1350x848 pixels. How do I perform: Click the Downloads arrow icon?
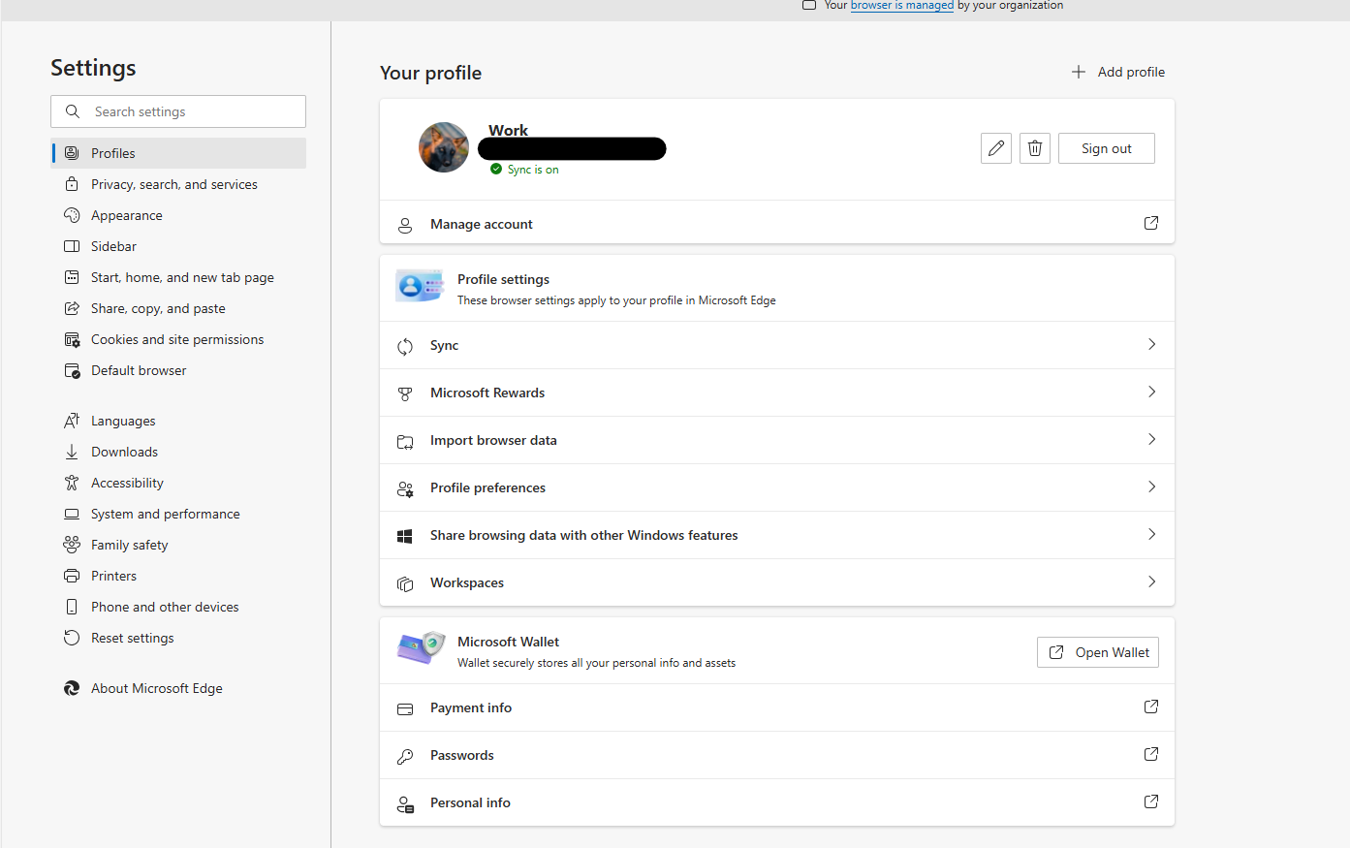pos(72,452)
